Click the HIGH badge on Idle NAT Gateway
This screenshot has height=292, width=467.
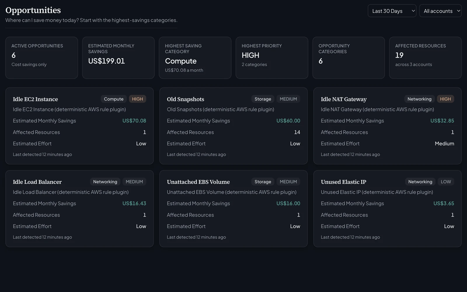click(x=445, y=99)
